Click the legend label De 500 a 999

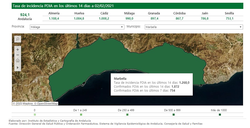point(172,110)
